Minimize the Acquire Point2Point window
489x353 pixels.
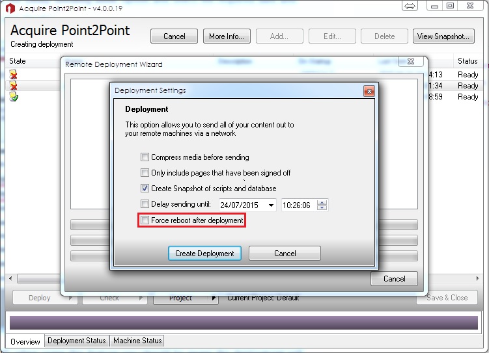[x=434, y=6]
